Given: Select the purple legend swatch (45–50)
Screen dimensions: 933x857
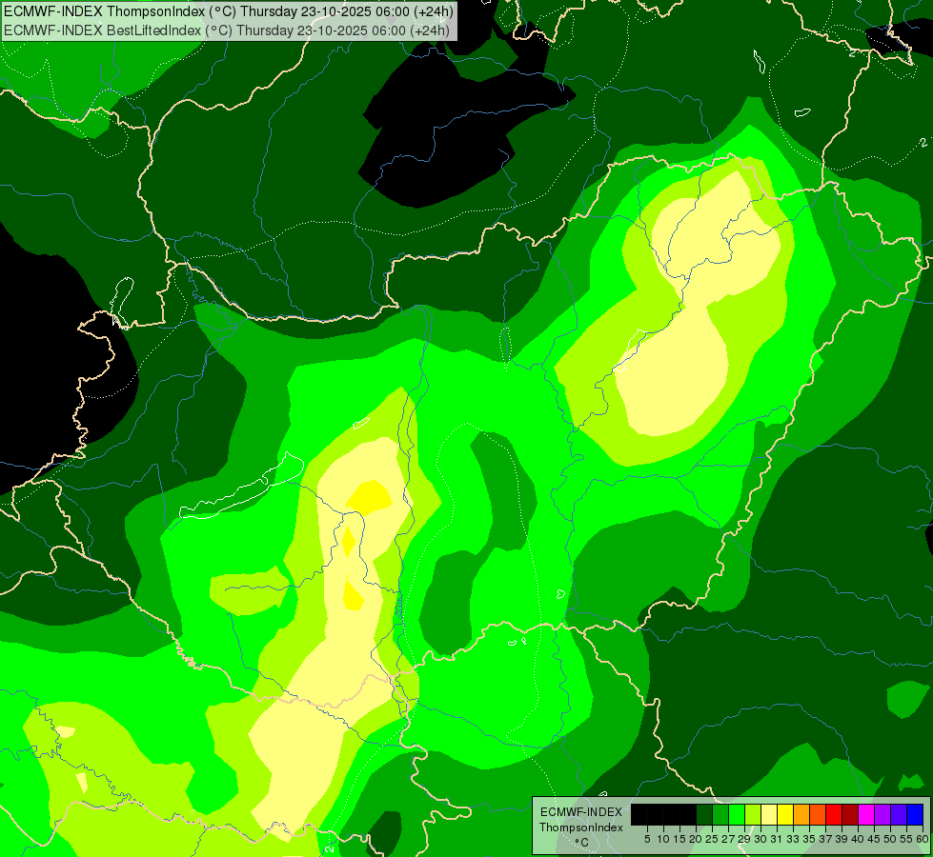Looking at the screenshot, I should (x=883, y=814).
